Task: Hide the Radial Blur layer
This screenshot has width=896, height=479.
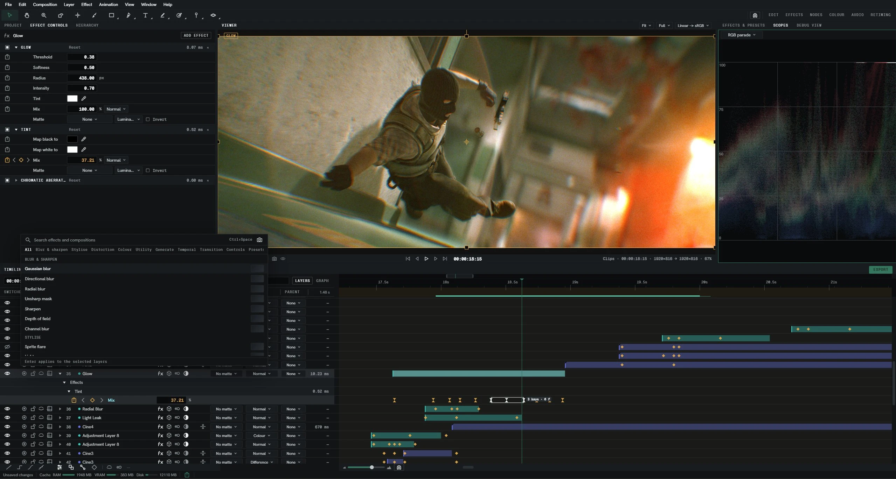Action: pos(7,409)
